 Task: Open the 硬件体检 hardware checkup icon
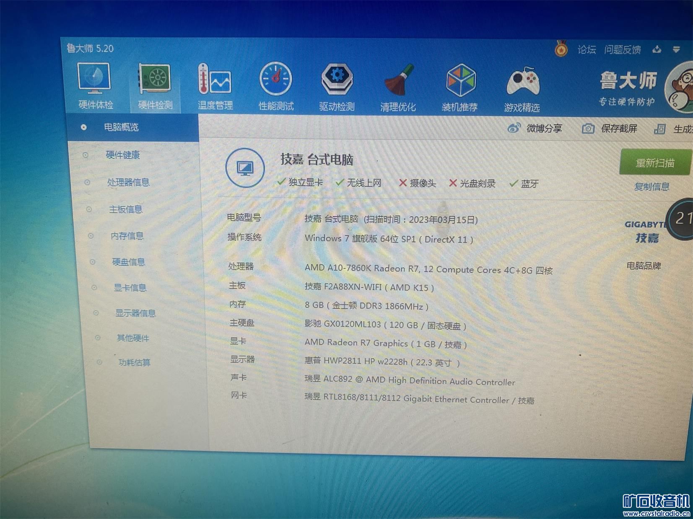[95, 86]
